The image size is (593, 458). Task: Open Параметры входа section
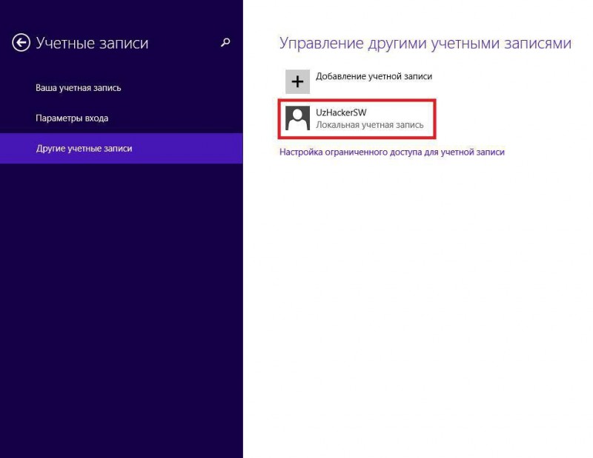(x=72, y=118)
